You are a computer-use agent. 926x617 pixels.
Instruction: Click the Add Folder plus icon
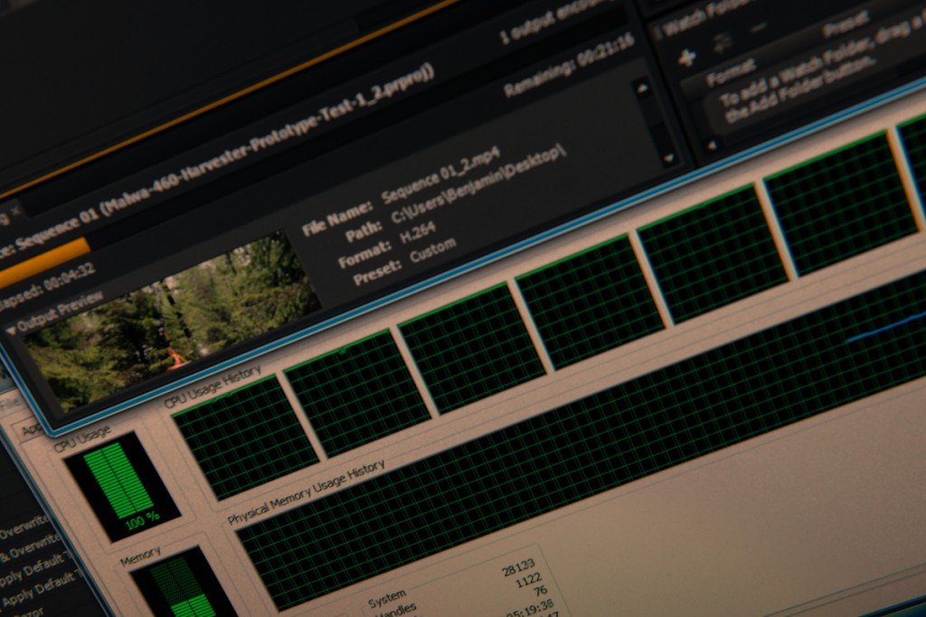tap(687, 57)
